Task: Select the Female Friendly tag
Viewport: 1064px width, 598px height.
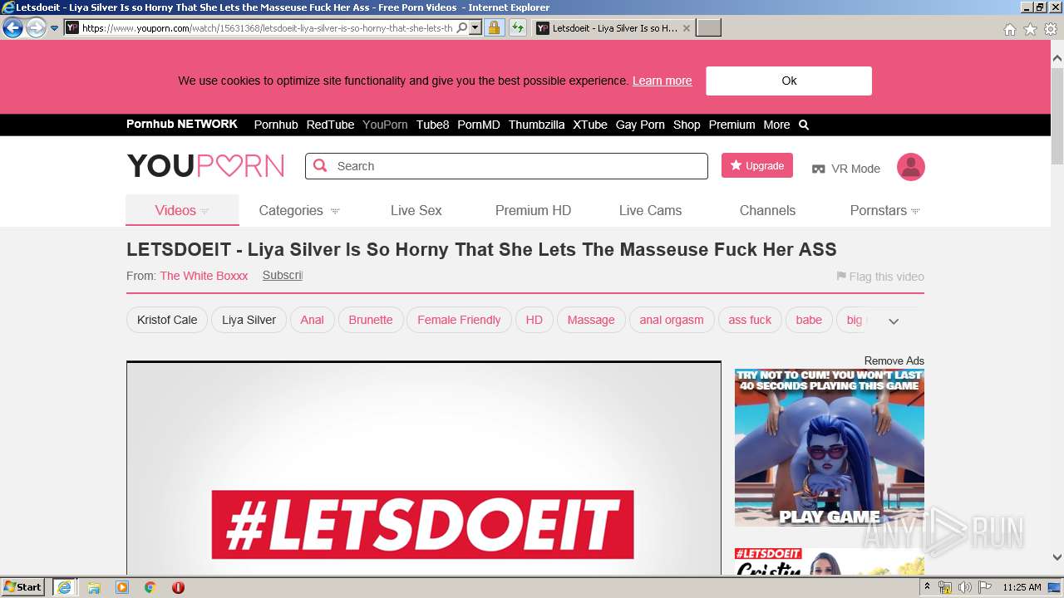Action: coord(459,320)
